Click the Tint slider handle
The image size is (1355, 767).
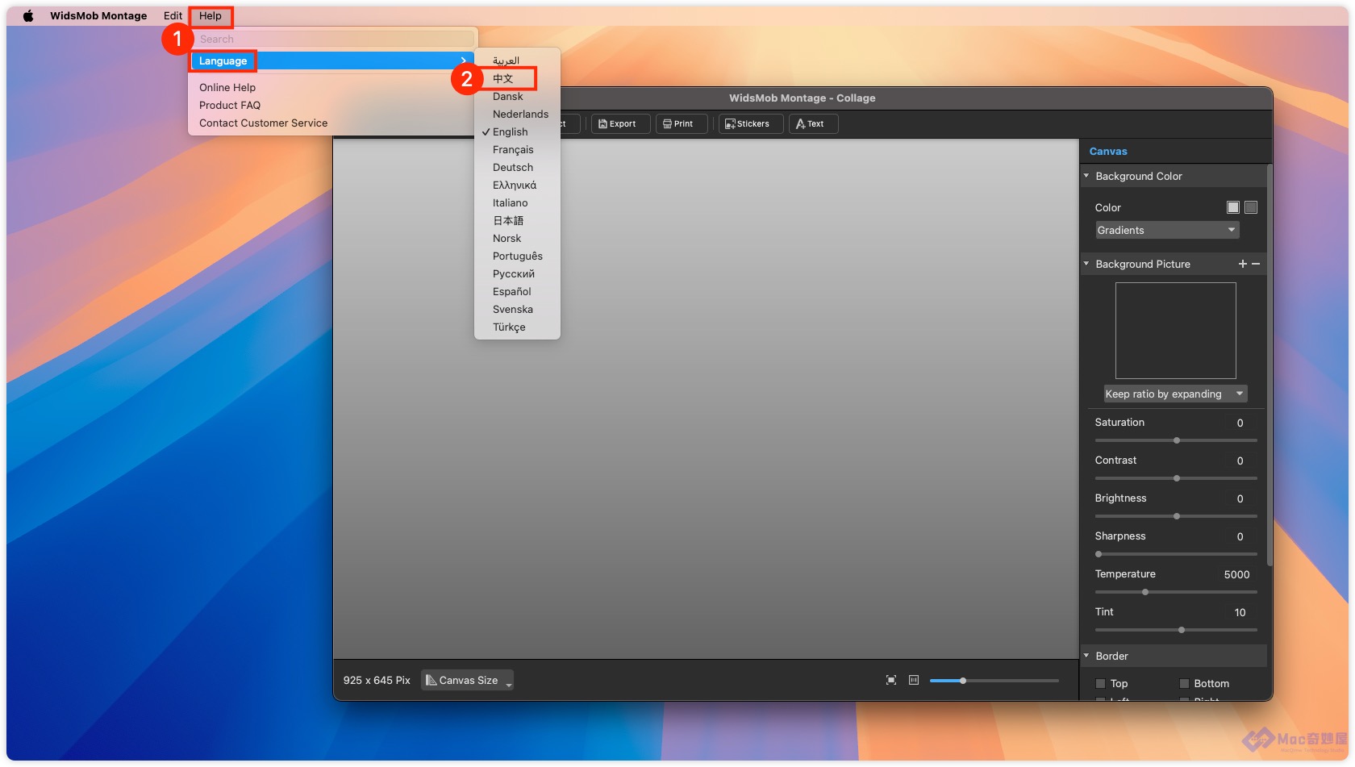click(x=1182, y=630)
